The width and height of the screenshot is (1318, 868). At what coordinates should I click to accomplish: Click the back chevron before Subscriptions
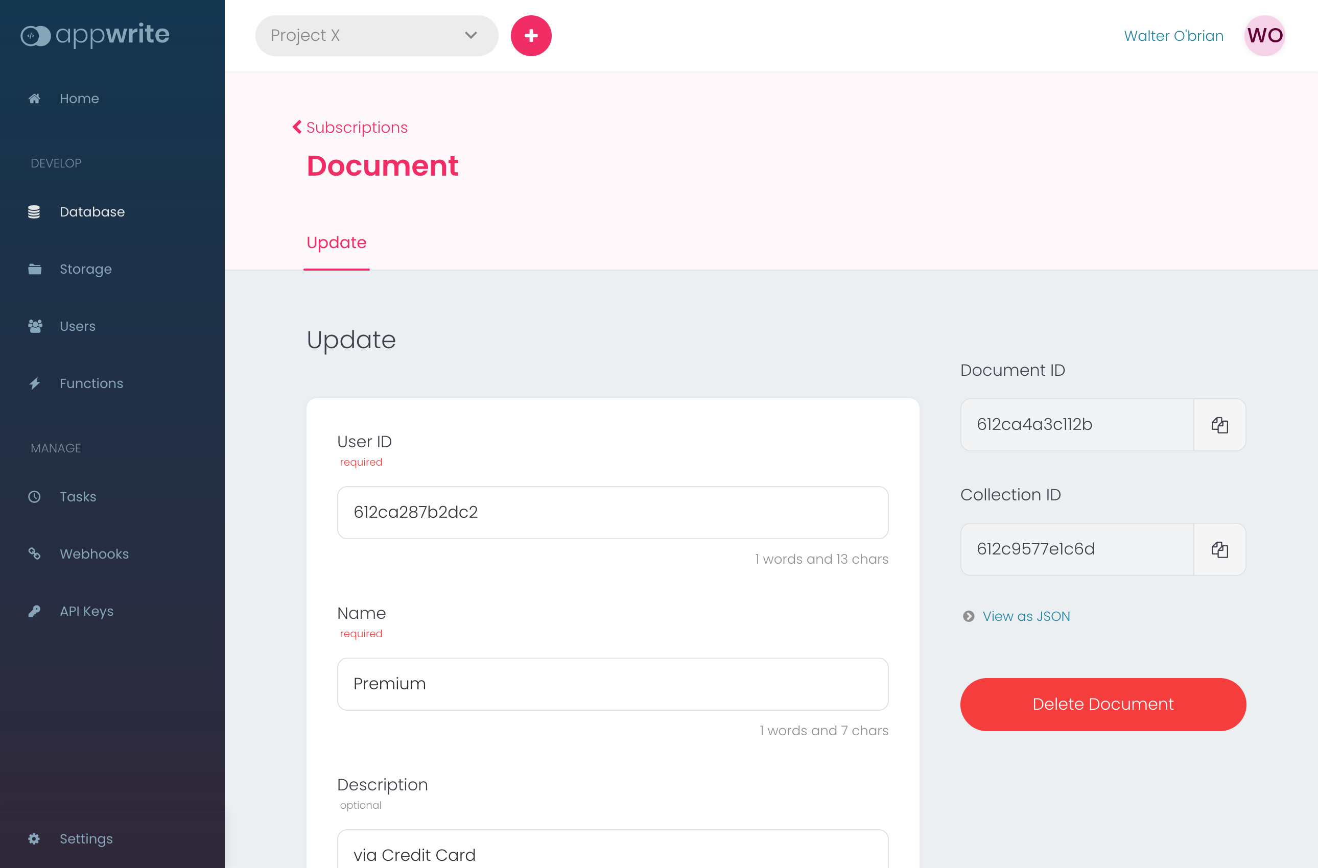297,127
